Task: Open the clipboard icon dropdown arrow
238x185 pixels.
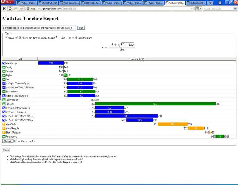Action: pos(200,9)
